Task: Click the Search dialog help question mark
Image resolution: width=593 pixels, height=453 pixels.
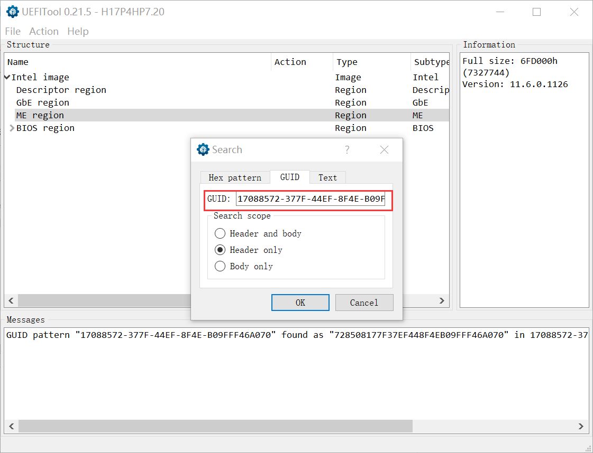Action: (347, 150)
